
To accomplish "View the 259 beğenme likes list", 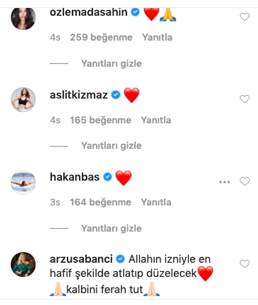I will 101,37.
